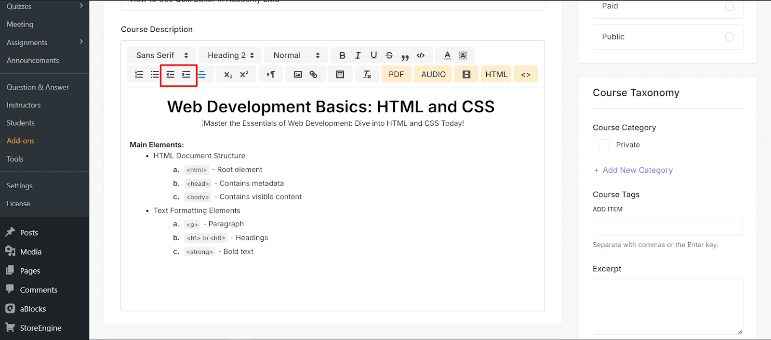Click the blockquote icon
The height and width of the screenshot is (340, 771).
pyautogui.click(x=405, y=56)
